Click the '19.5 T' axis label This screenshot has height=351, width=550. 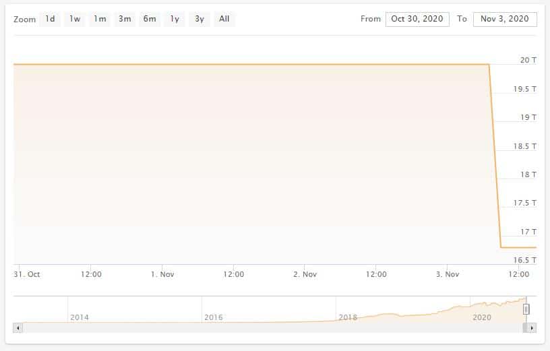525,89
